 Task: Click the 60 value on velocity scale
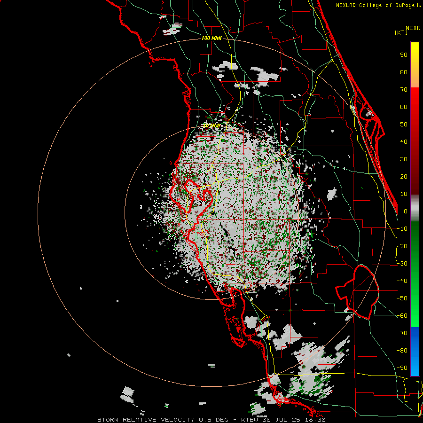(x=404, y=107)
